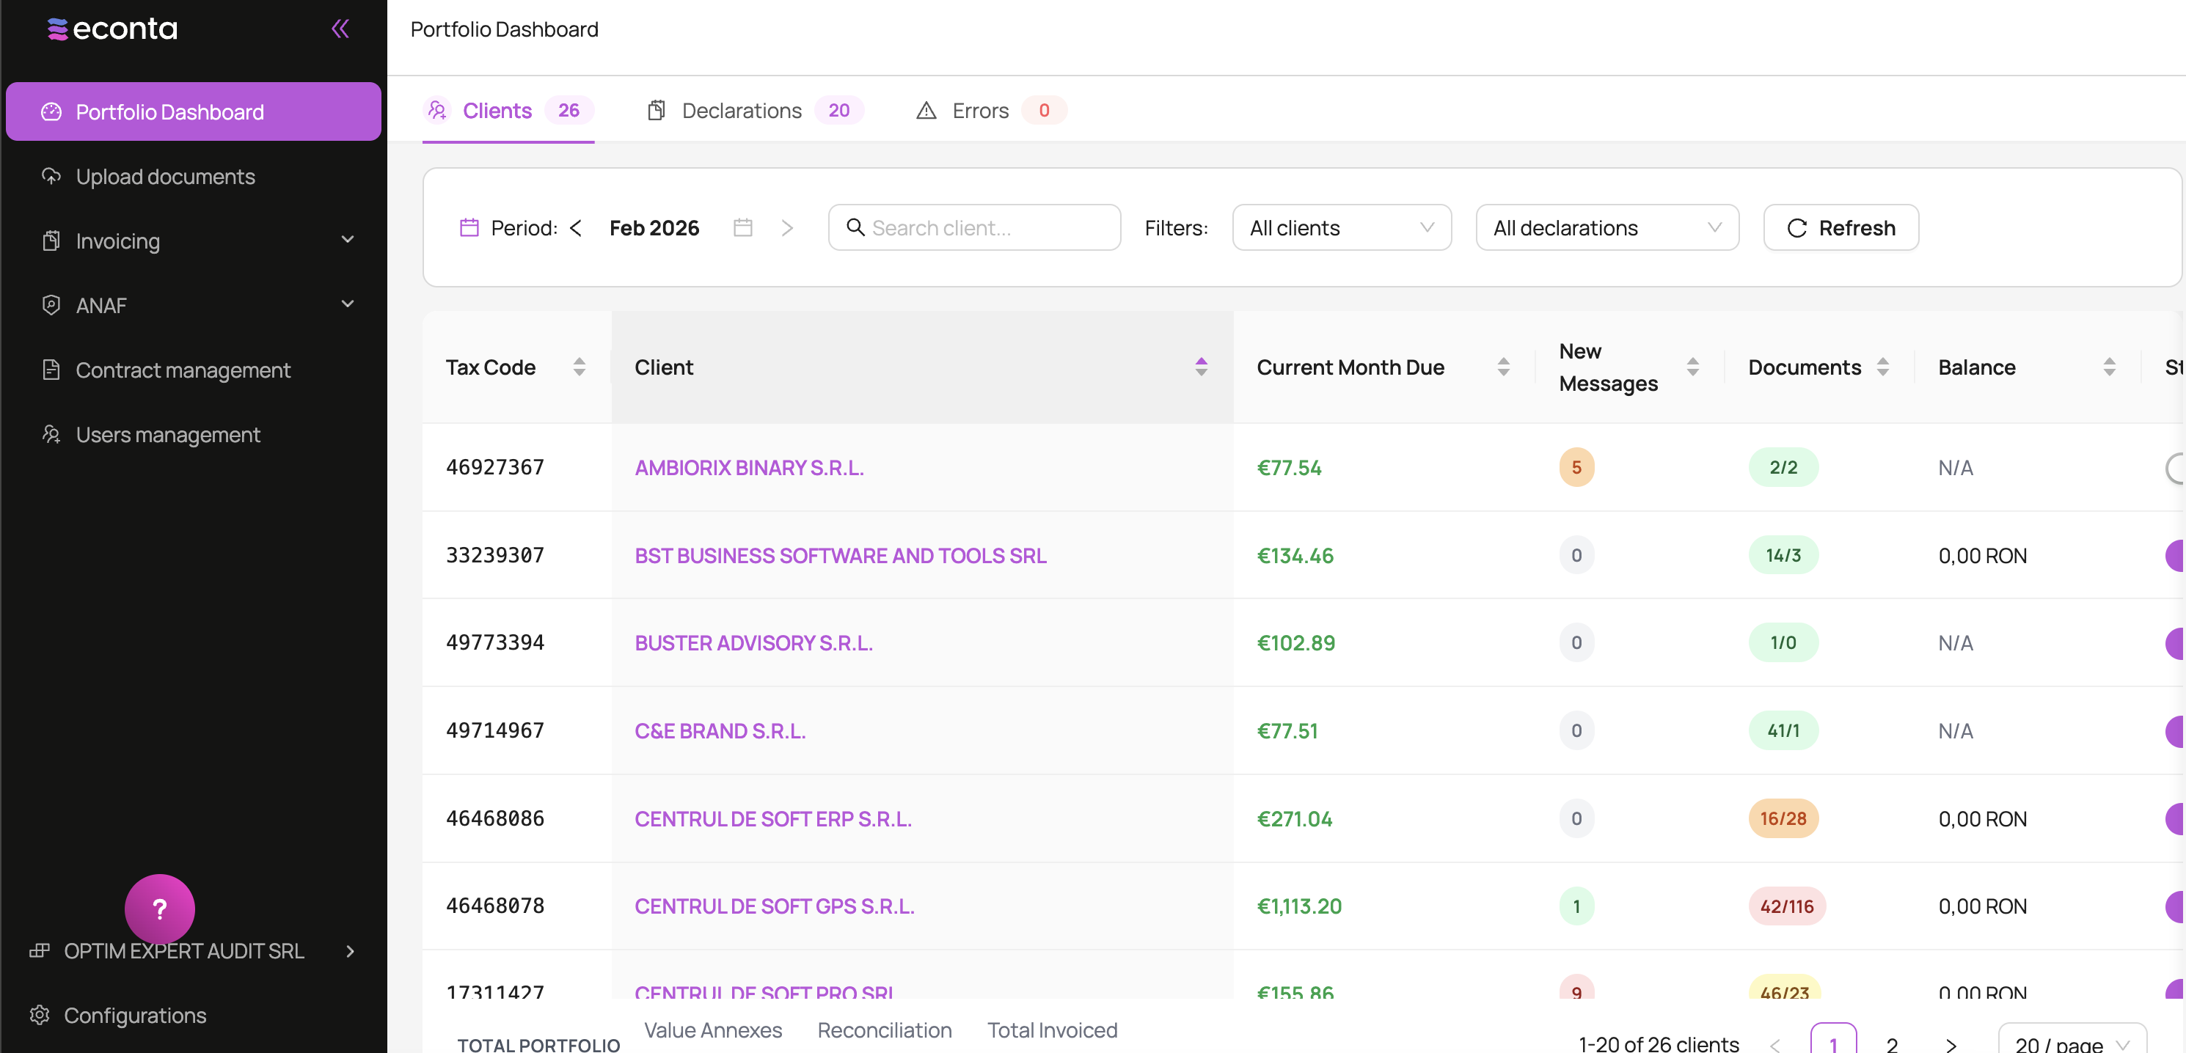Advance to next period with right arrow

(786, 227)
